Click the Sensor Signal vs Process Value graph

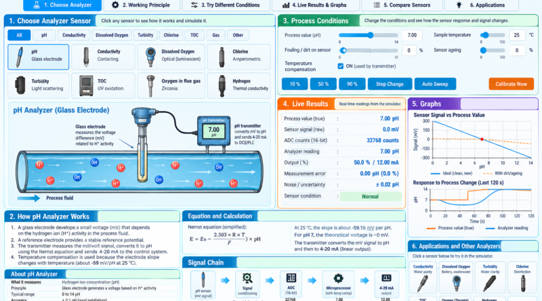pyautogui.click(x=482, y=139)
